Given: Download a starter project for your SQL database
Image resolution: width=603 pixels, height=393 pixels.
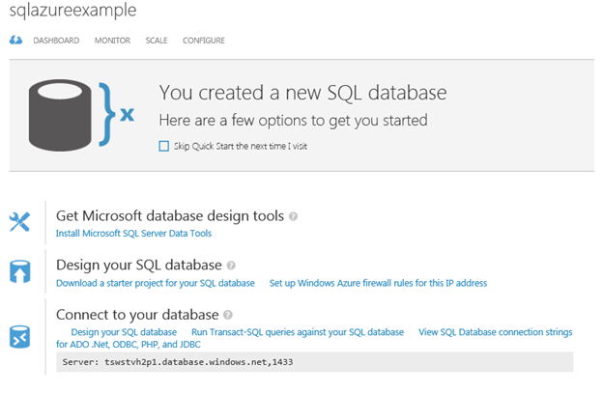Looking at the screenshot, I should click(156, 283).
